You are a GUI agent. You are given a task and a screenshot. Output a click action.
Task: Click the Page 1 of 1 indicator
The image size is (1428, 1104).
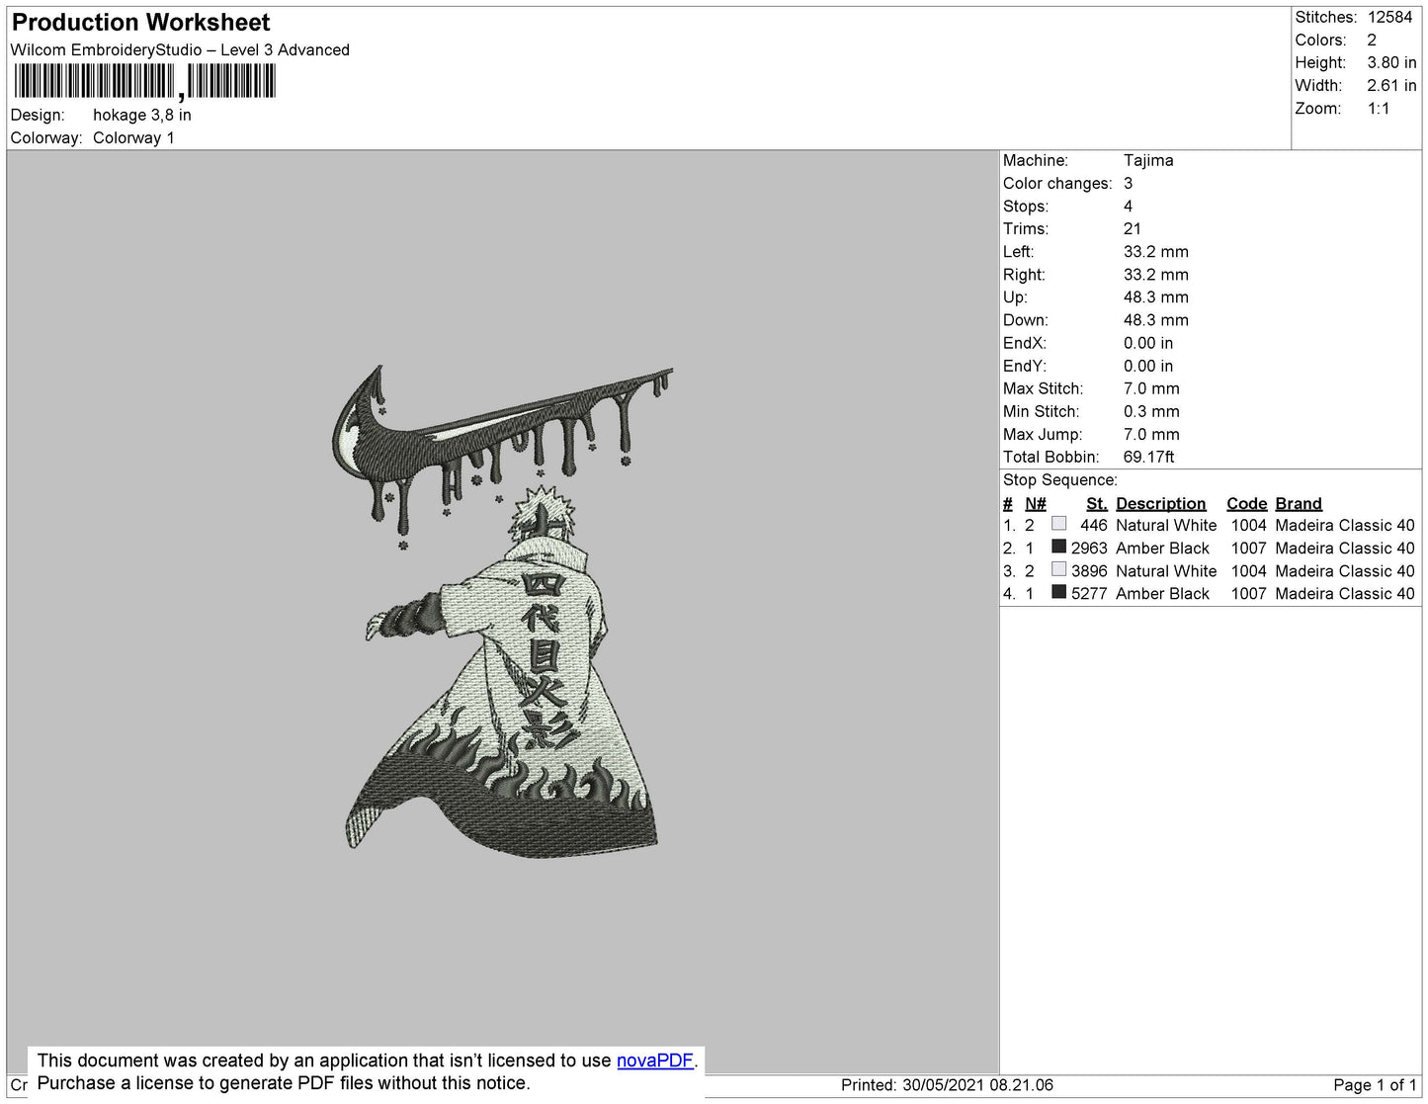(x=1374, y=1085)
